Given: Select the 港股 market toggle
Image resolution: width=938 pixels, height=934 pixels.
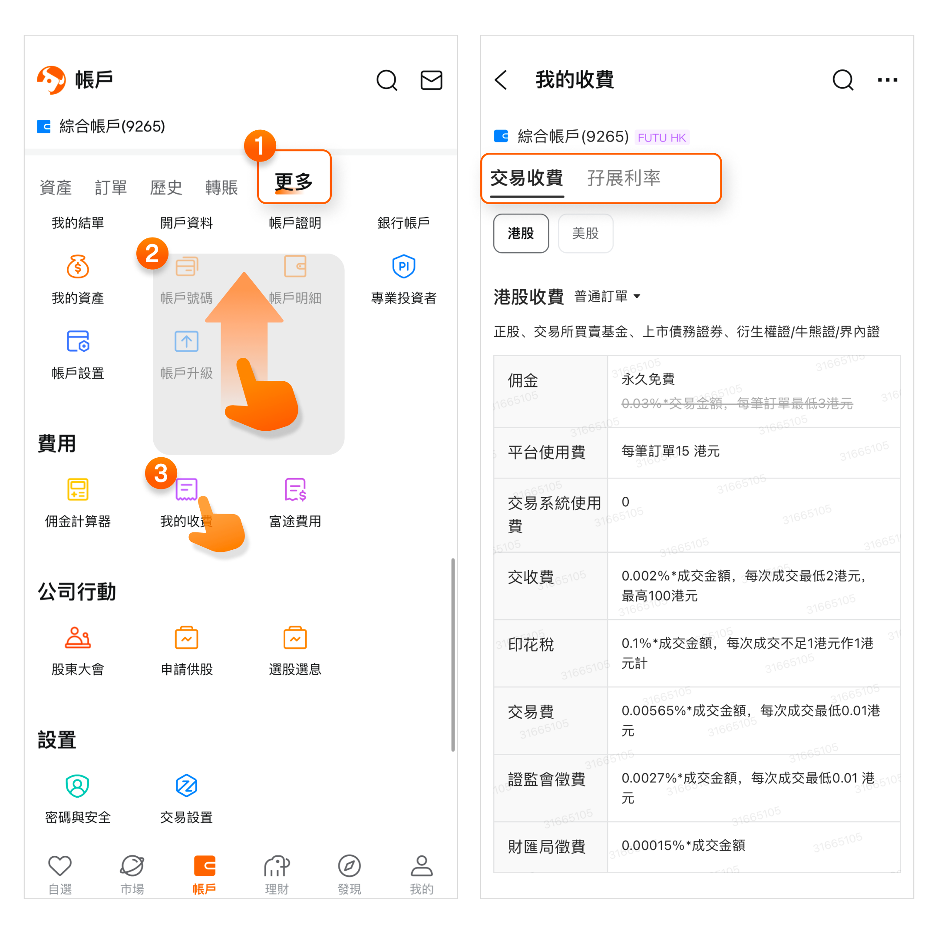Looking at the screenshot, I should coord(521,233).
